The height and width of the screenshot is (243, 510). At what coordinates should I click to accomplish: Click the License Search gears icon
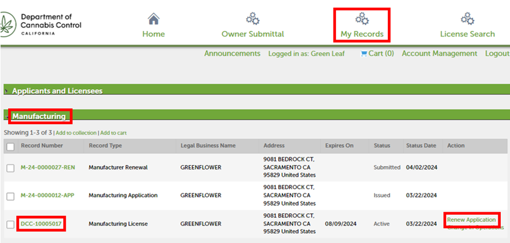point(467,19)
